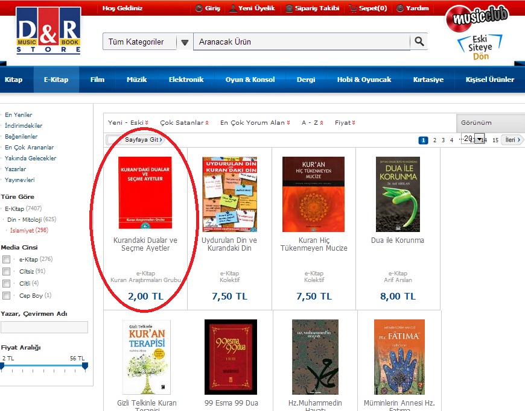Open the Dua ile Korunma book cover

[398, 194]
